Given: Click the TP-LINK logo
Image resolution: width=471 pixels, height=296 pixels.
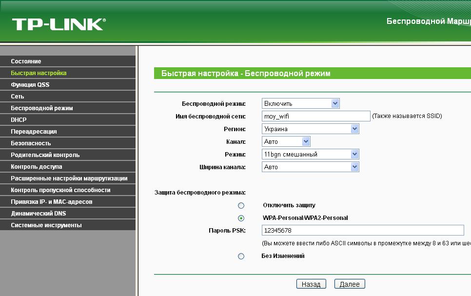Looking at the screenshot, I should coord(59,24).
